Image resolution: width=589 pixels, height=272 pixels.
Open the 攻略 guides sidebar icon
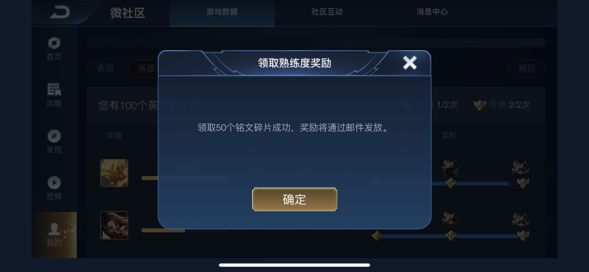[54, 95]
